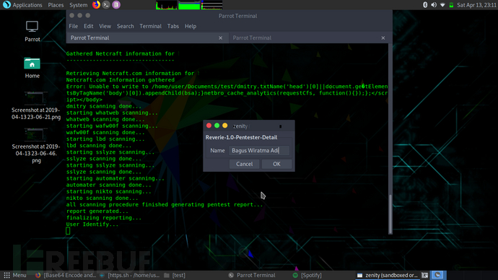Click the yellow dot on zenity dialog
The height and width of the screenshot is (280, 498).
point(225,126)
